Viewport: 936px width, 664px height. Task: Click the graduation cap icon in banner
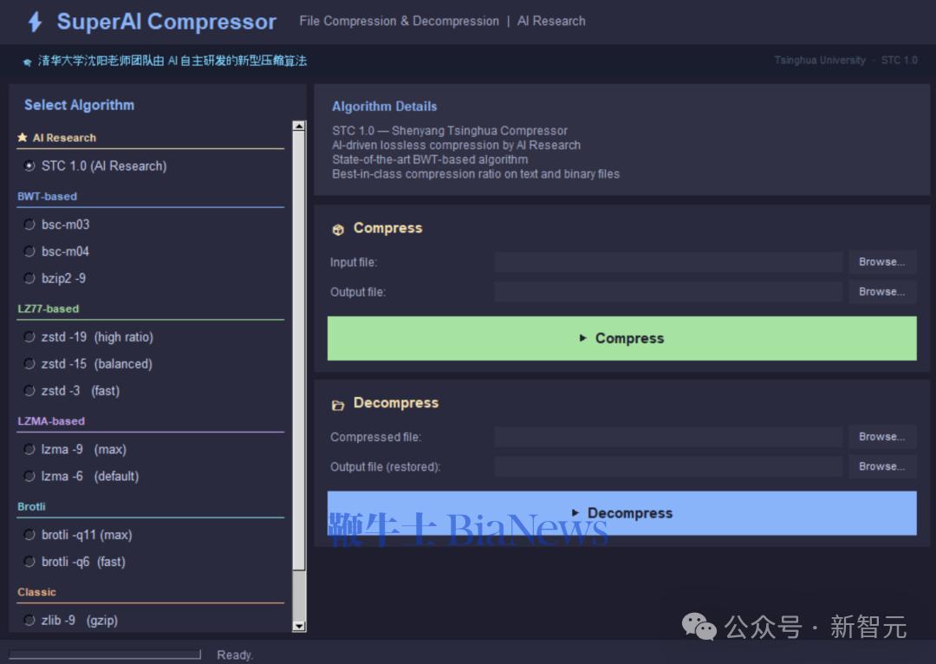[27, 62]
